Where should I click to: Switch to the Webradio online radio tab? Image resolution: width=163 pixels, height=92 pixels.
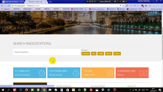coord(36,2)
